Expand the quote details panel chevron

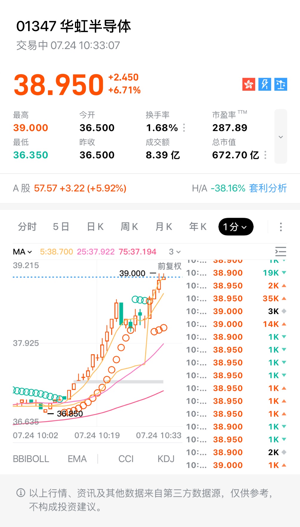point(281,137)
